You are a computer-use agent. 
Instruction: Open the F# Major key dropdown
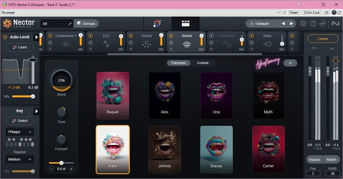point(20,132)
